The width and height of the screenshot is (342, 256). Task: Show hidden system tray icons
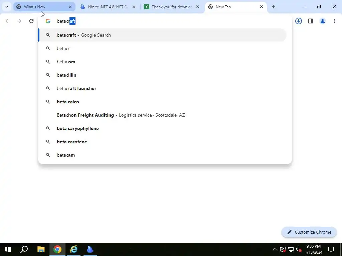275,249
